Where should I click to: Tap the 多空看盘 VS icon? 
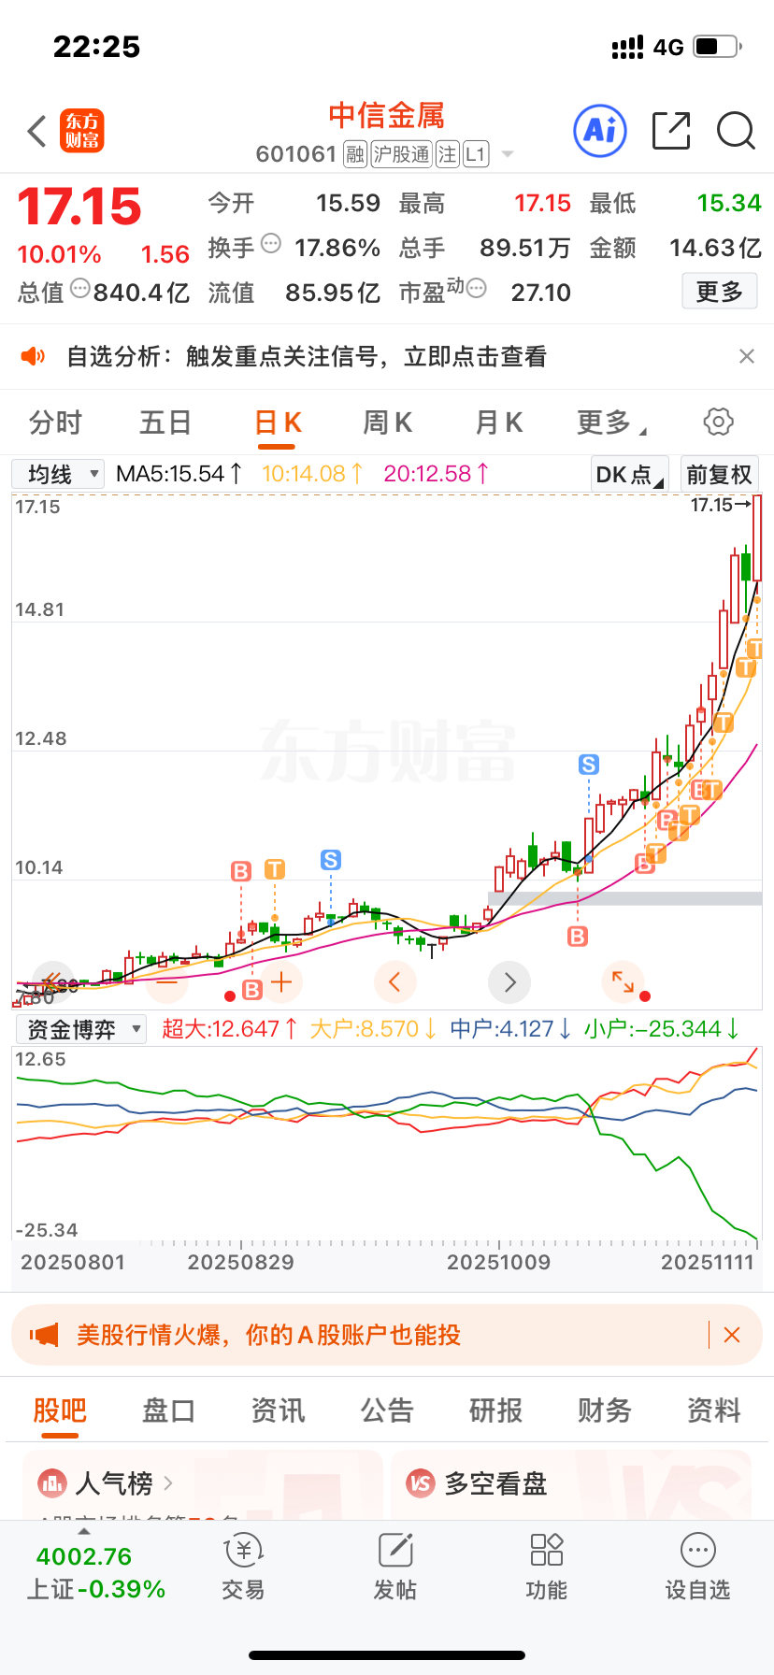(421, 1482)
